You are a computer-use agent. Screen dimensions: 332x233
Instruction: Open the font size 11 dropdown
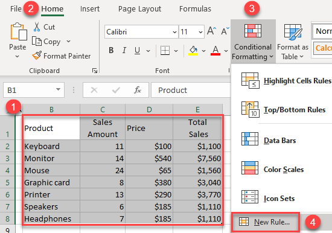(200, 32)
